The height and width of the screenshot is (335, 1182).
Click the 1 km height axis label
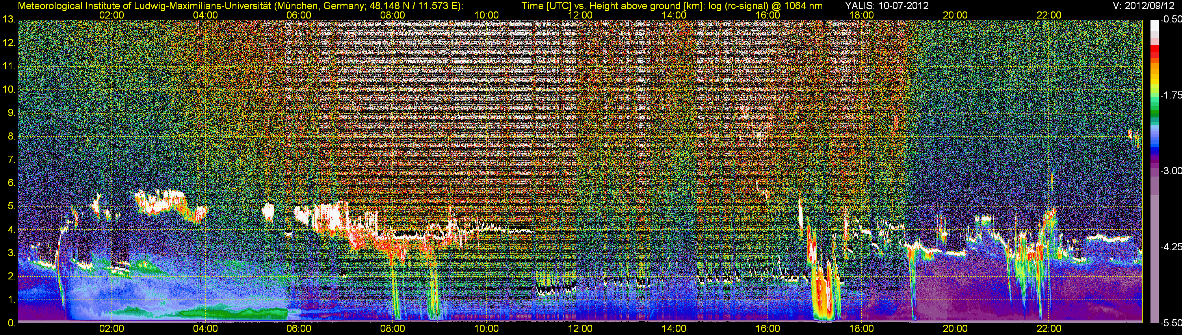pyautogui.click(x=11, y=300)
